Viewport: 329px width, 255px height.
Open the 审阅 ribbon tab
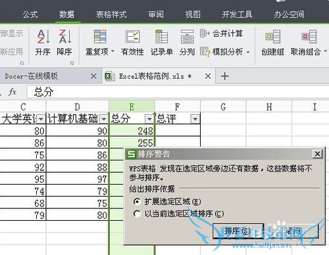pos(156,14)
